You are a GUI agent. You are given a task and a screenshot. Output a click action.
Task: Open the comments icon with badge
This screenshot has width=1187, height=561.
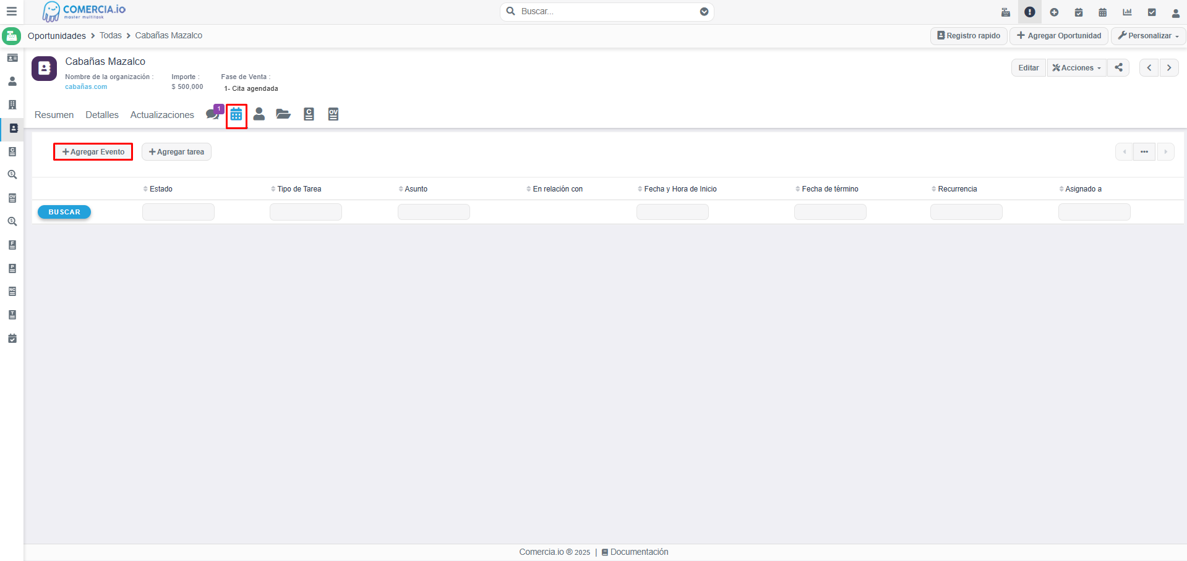tap(213, 114)
